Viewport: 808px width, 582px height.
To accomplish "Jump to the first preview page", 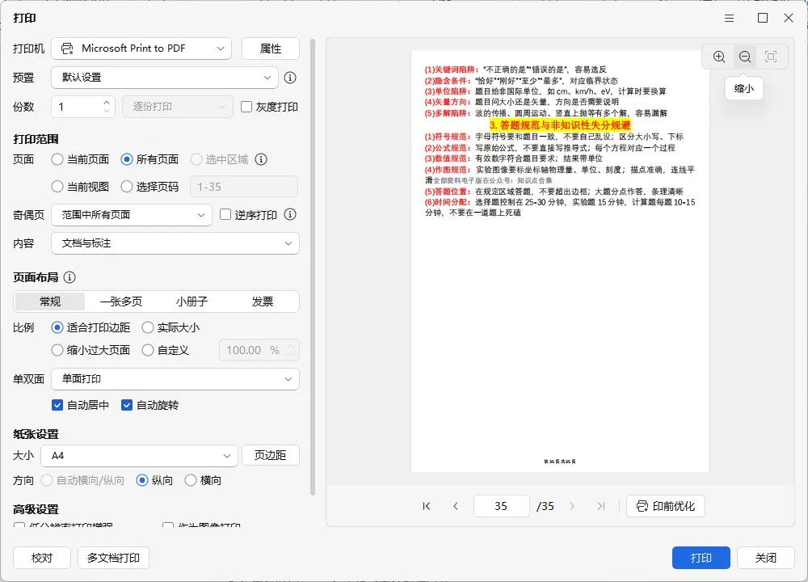I will click(x=426, y=506).
